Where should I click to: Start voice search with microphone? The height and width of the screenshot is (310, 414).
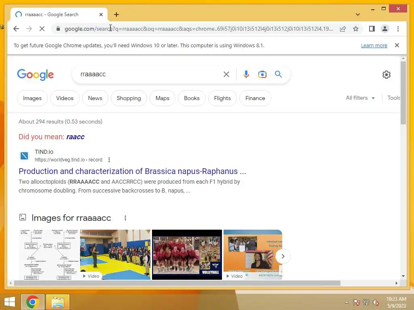coord(246,74)
